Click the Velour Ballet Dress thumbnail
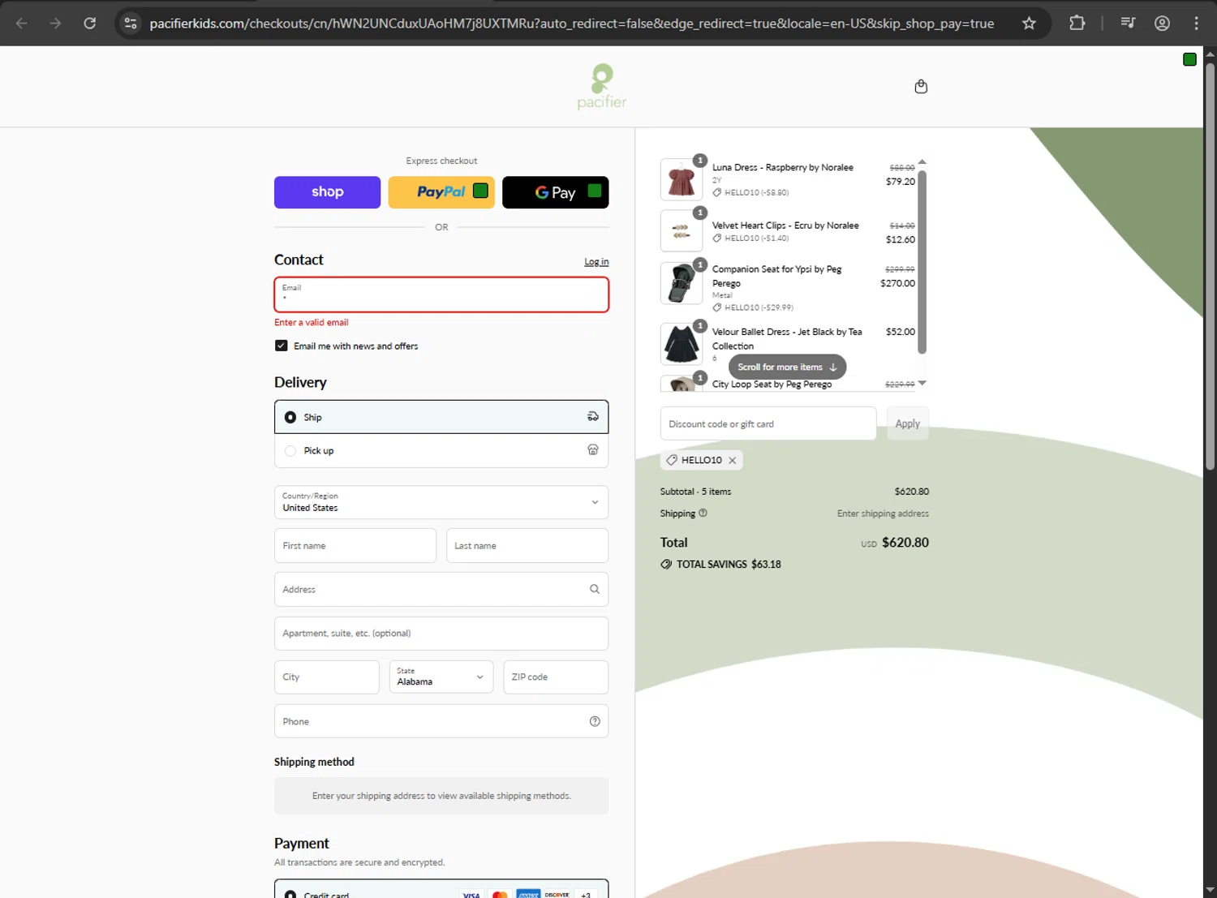Screen dimensions: 1217x898 point(682,343)
